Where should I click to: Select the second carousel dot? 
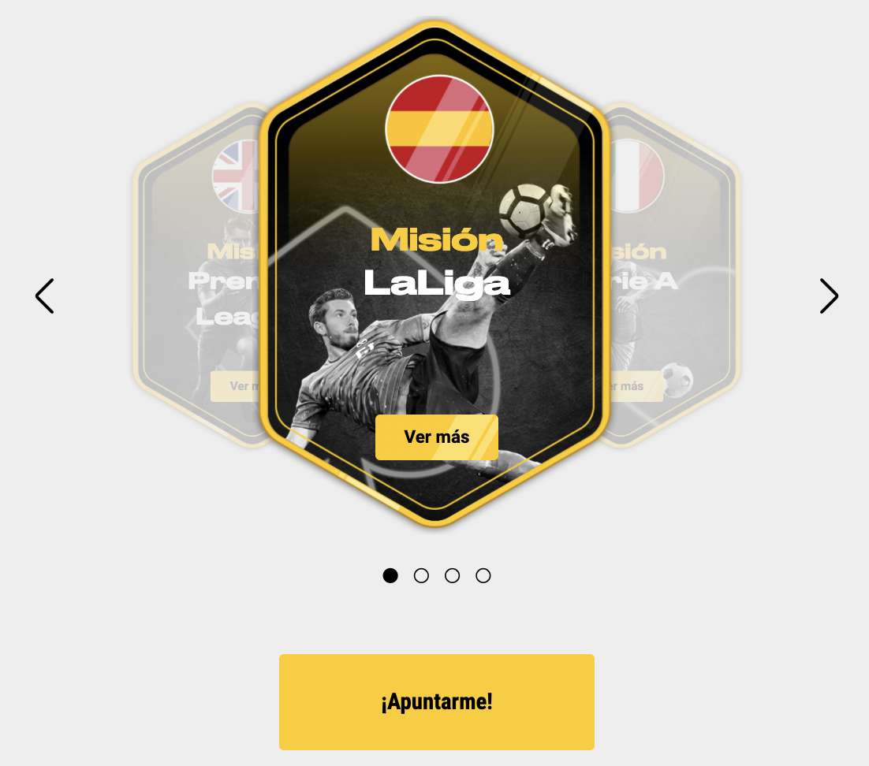[x=421, y=575]
